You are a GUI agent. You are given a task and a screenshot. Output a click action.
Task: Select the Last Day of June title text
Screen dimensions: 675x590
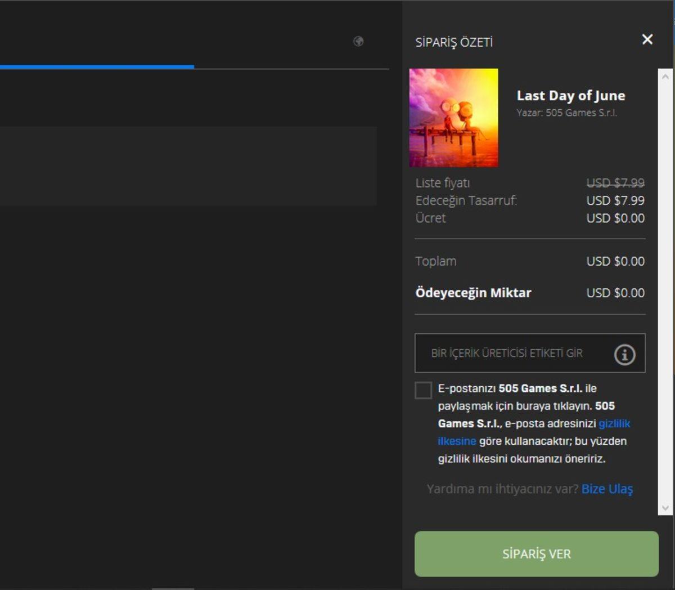[570, 96]
